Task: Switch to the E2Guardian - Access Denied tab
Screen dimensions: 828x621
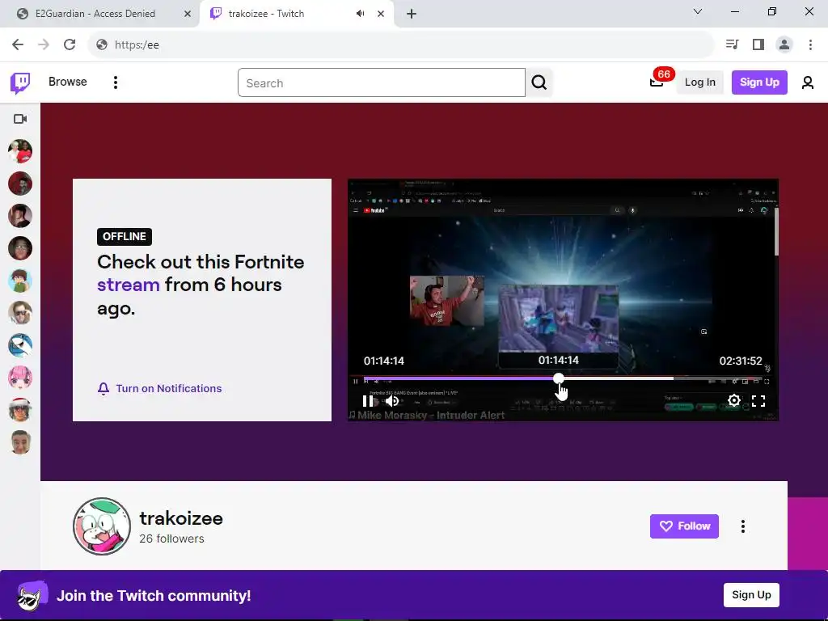Action: point(95,14)
